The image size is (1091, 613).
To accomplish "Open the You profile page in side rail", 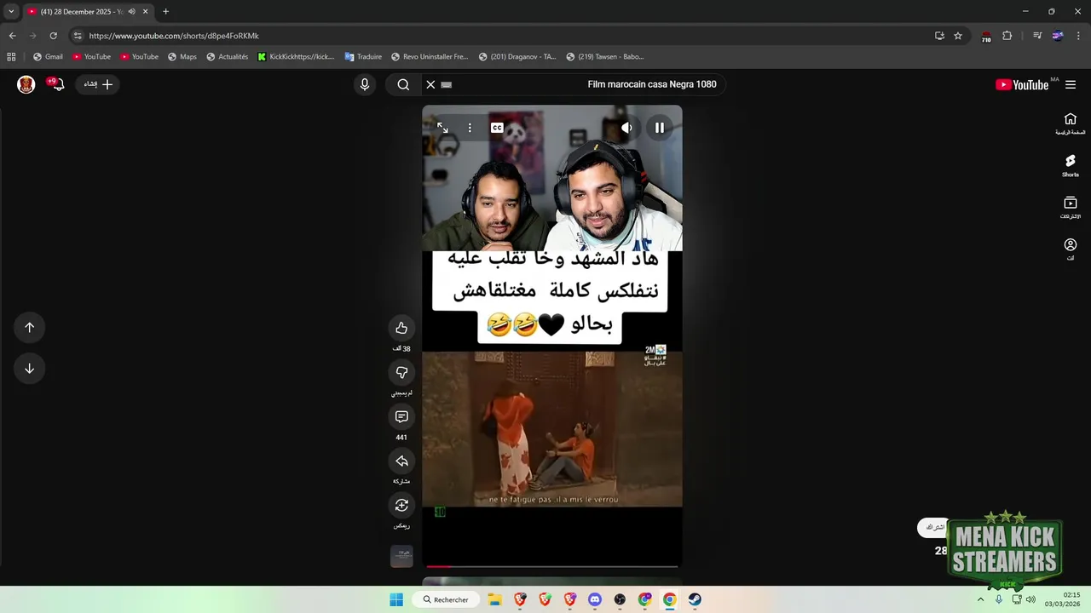I will (x=1071, y=249).
